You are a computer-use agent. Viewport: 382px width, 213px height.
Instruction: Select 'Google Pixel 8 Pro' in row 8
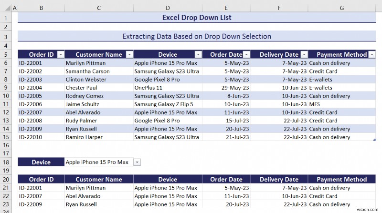tap(168, 80)
